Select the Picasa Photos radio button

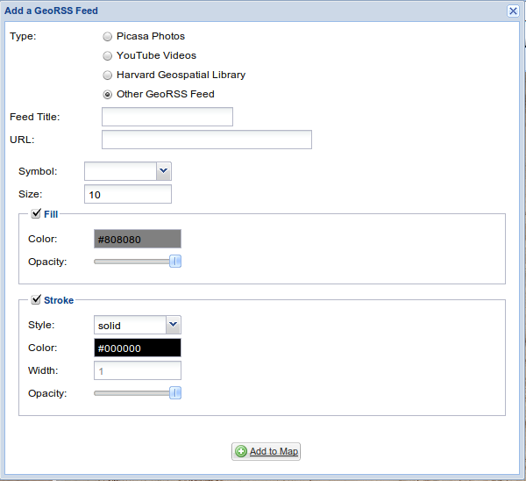click(107, 36)
